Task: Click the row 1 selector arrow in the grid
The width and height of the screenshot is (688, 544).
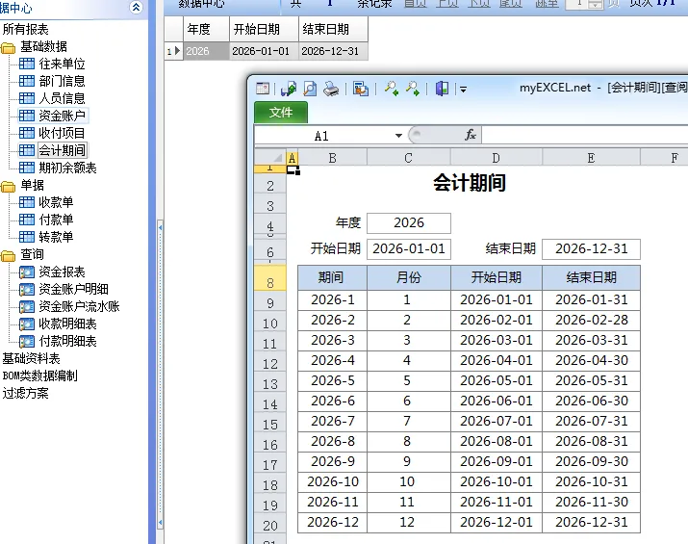Action: pyautogui.click(x=174, y=51)
